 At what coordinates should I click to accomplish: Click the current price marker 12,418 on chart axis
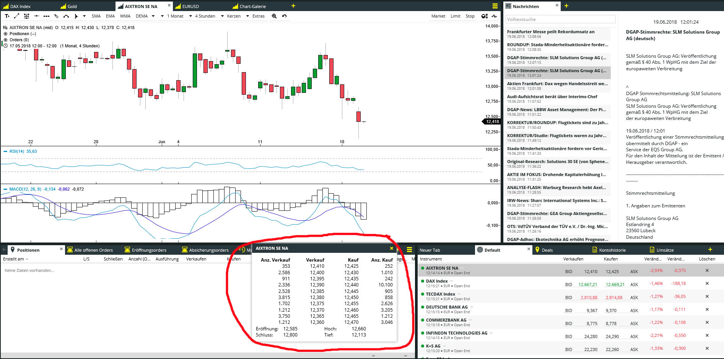tap(491, 121)
